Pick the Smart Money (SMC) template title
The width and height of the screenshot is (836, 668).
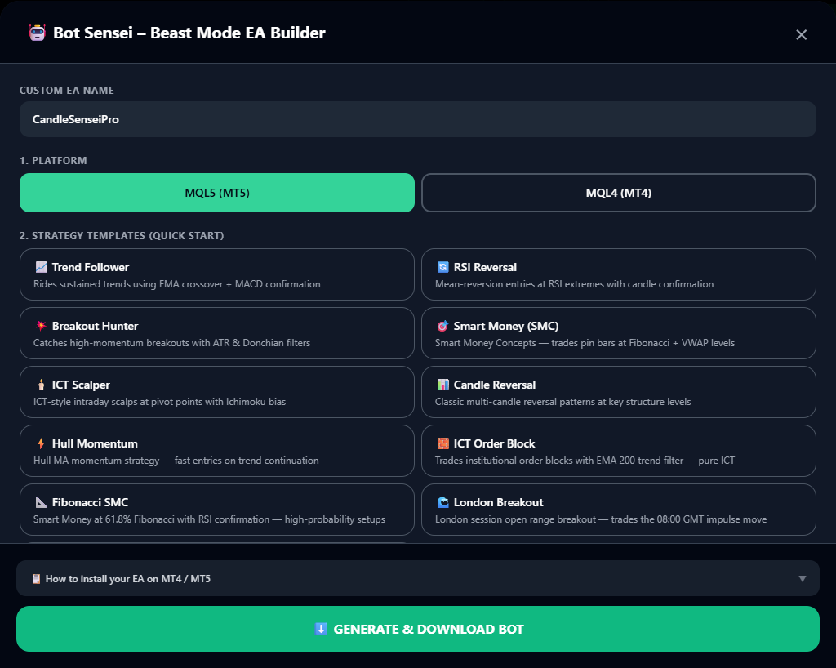506,326
